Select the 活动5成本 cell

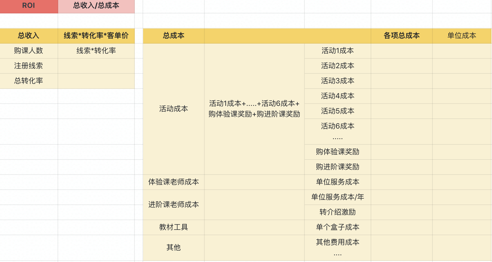pyautogui.click(x=338, y=111)
